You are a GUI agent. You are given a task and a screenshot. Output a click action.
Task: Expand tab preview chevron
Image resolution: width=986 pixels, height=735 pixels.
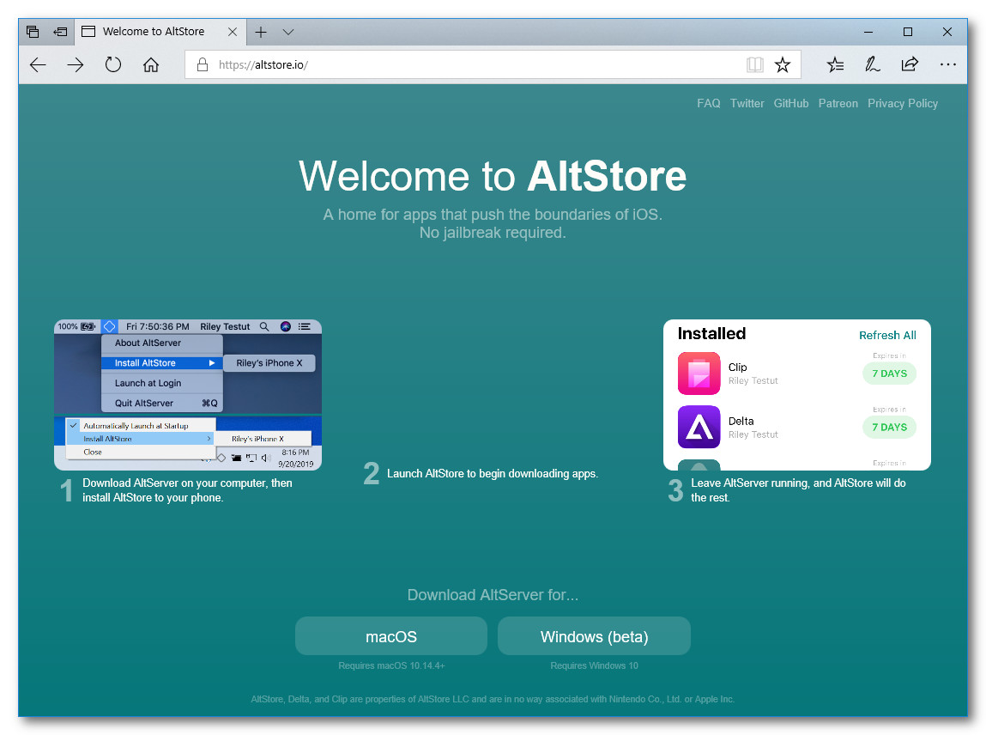point(288,32)
